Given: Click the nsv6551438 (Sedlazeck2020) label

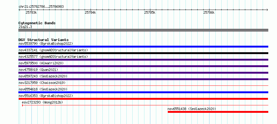Looking at the screenshot, I should pos(192,109).
